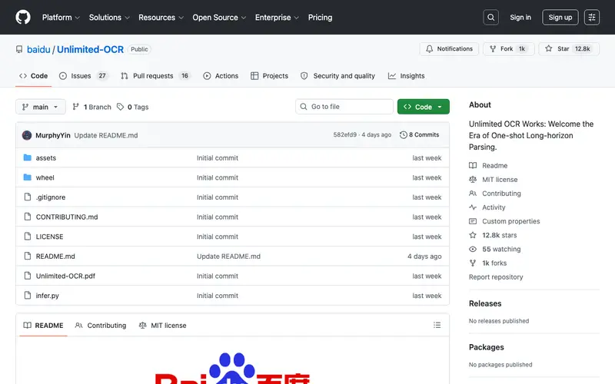
Task: Click the file icon beside CONTRIBUTING.md
Action: [28, 217]
